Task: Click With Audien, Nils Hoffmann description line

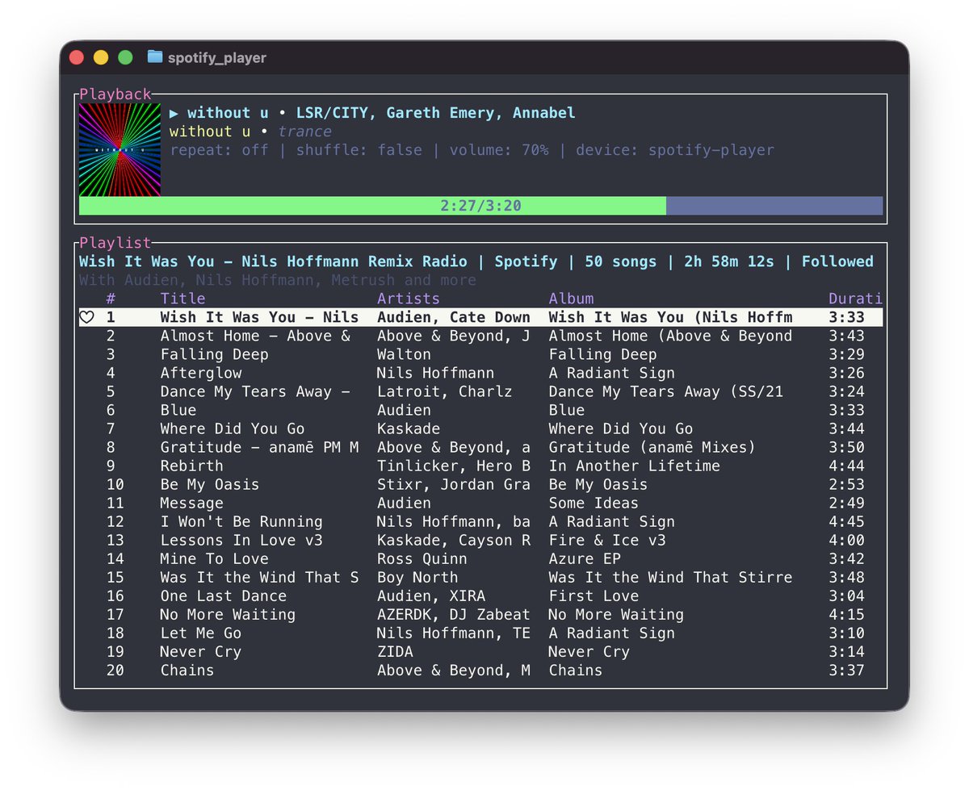Action: pyautogui.click(x=278, y=280)
